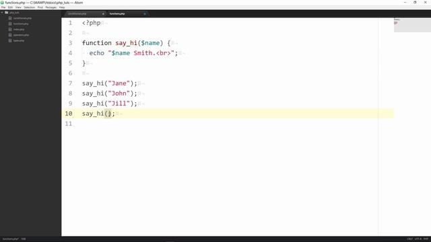Switch to the conditionals.php tab
The width and height of the screenshot is (431, 242).
86,13
